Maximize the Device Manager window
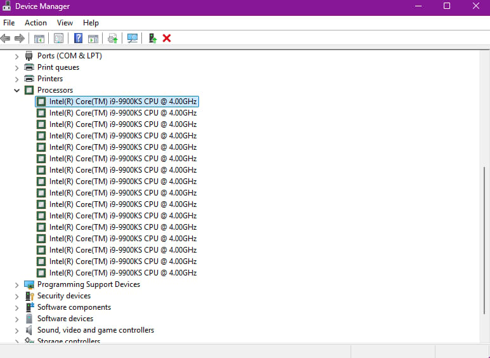Viewport: 490px width, 358px height. (447, 6)
